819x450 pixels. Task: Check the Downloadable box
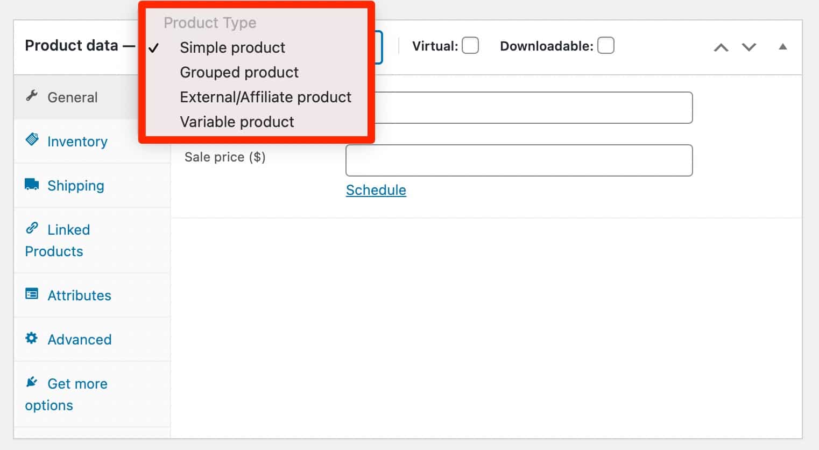(x=606, y=46)
